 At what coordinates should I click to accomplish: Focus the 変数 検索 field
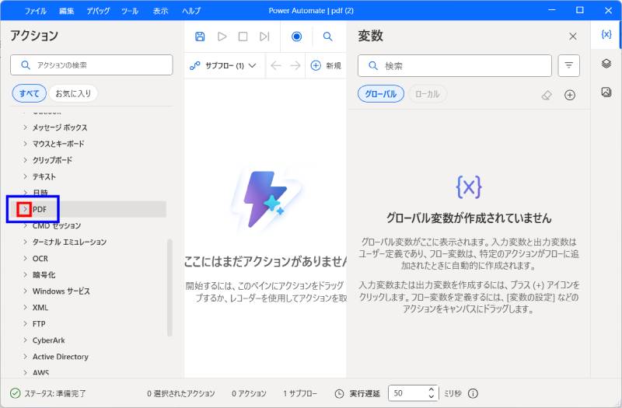455,65
